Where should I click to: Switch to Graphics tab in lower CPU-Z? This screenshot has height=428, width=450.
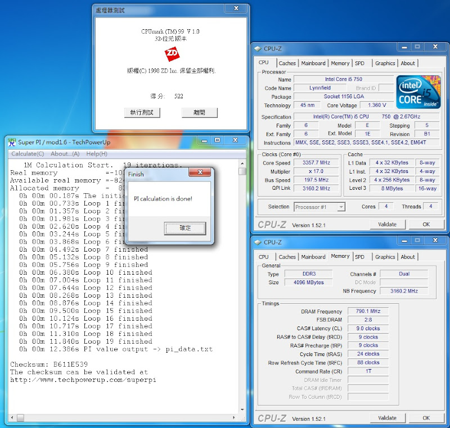385,257
